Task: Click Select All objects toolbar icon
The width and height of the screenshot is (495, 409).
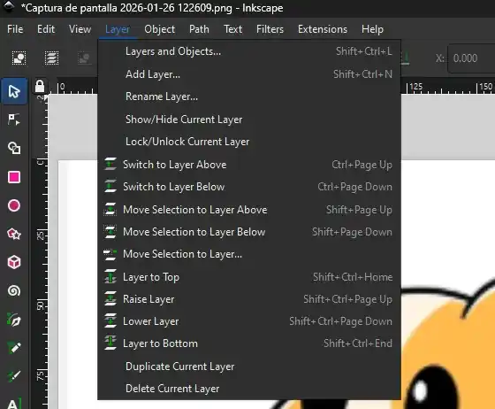Action: coord(19,58)
